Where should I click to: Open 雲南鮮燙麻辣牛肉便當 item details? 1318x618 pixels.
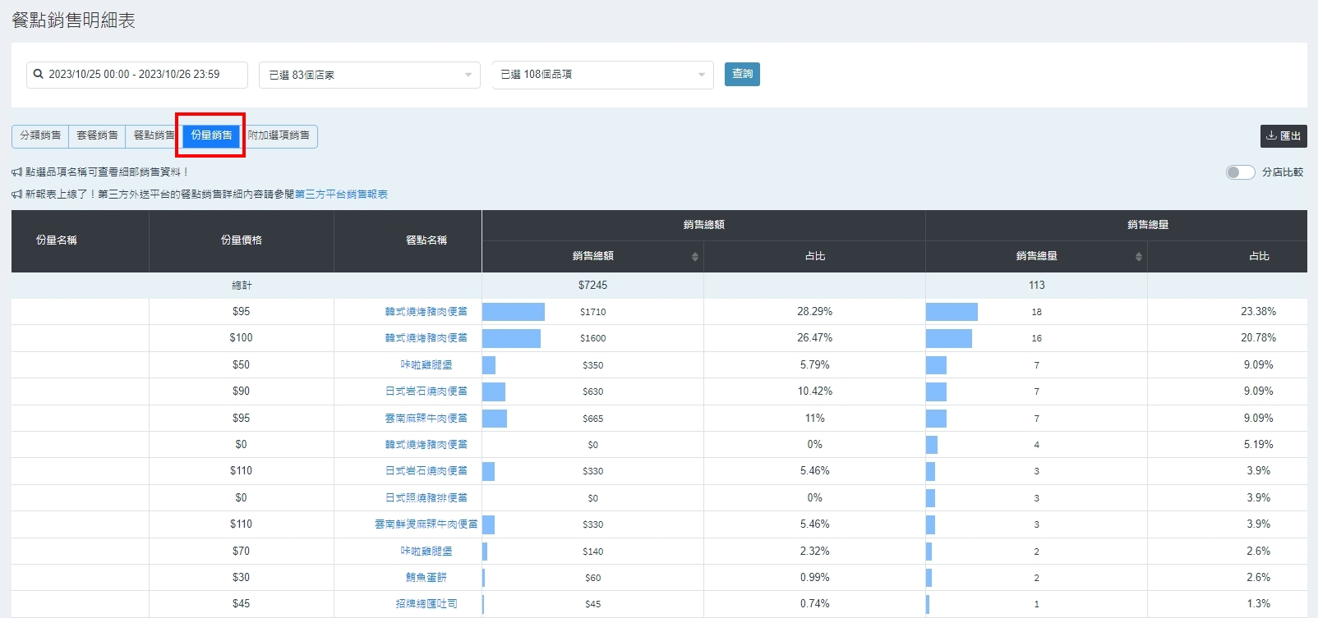[x=426, y=524]
